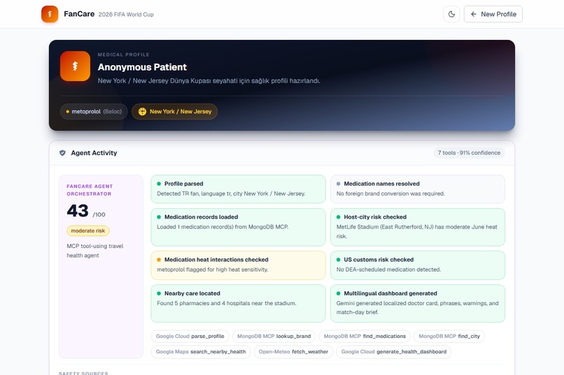Click the green status dot for Host-city risk checked
Image resolution: width=564 pixels, height=375 pixels.
(338, 217)
